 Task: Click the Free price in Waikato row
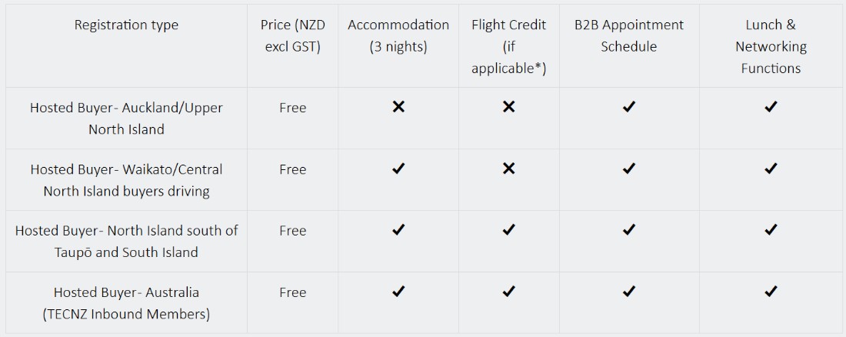(x=292, y=169)
